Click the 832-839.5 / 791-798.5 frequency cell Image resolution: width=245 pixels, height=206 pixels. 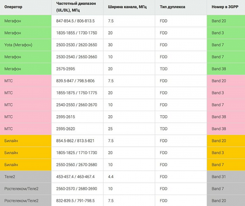pyautogui.click(x=77, y=201)
